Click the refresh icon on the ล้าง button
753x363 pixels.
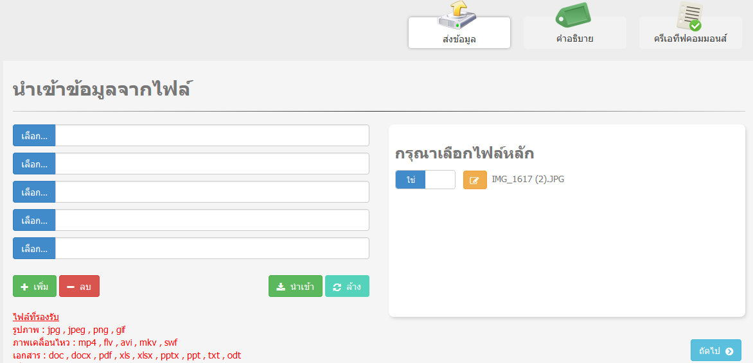pyautogui.click(x=337, y=287)
